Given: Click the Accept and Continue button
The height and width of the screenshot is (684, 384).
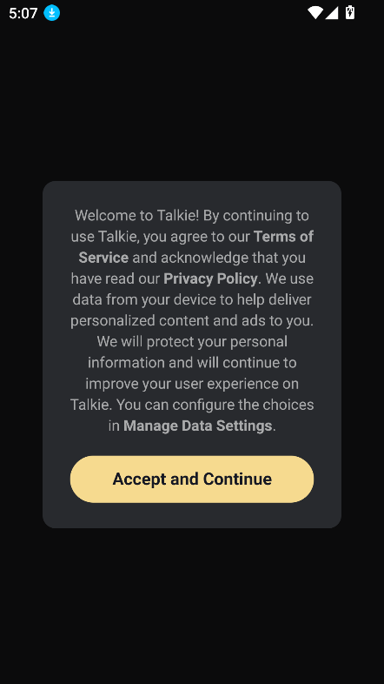Looking at the screenshot, I should [x=192, y=479].
